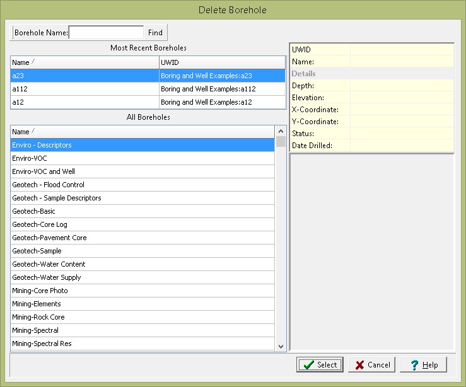
Task: Select recent borehole a112
Action: 84,89
